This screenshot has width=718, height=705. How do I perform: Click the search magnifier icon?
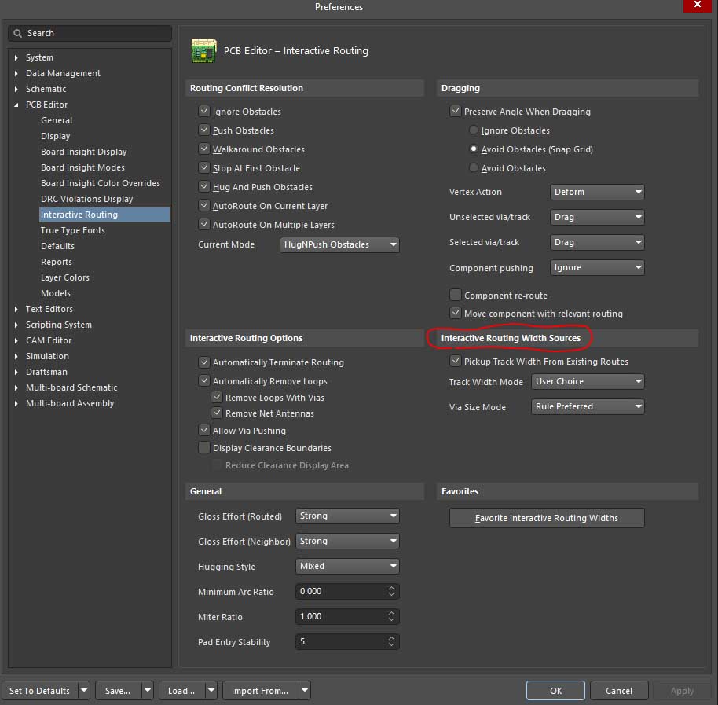coord(18,34)
